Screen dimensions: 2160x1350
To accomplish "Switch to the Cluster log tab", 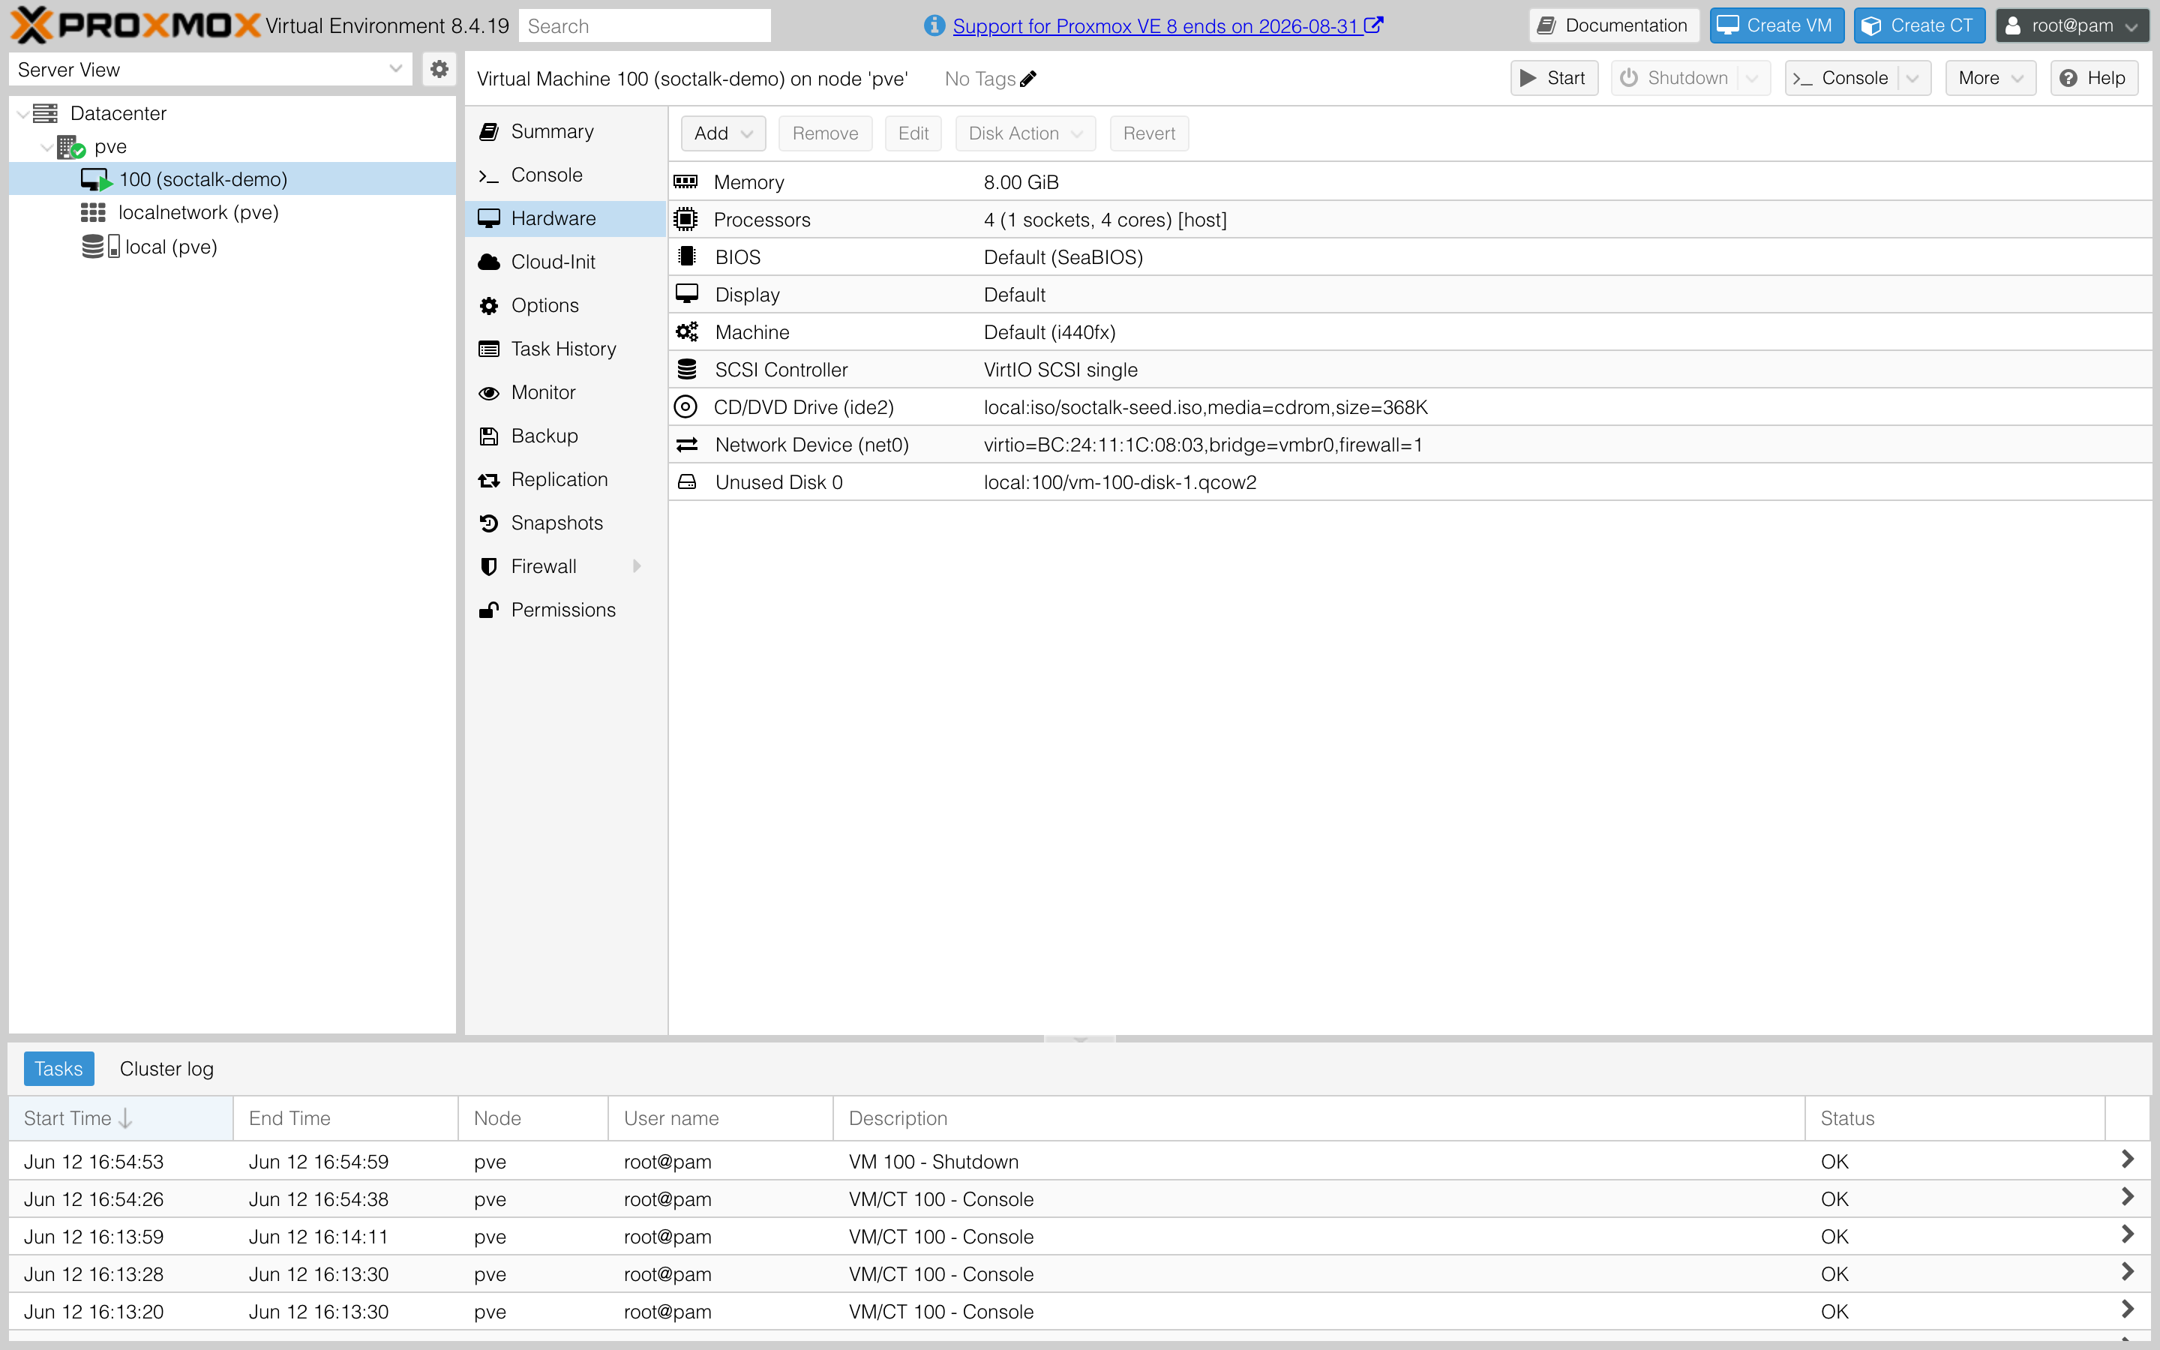I will 166,1069.
